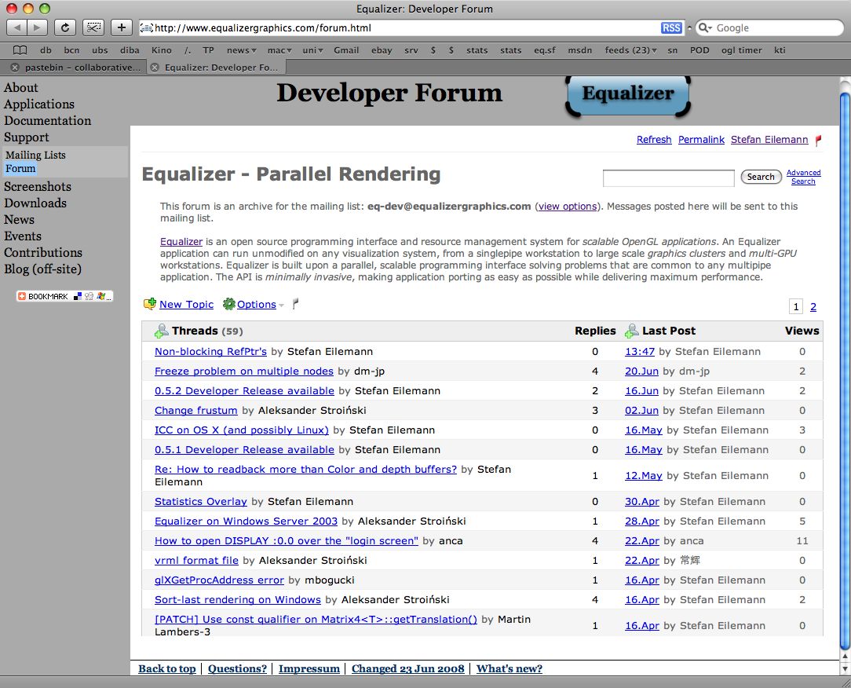
Task: Click the add bookmark plus button
Action: pyautogui.click(x=121, y=27)
